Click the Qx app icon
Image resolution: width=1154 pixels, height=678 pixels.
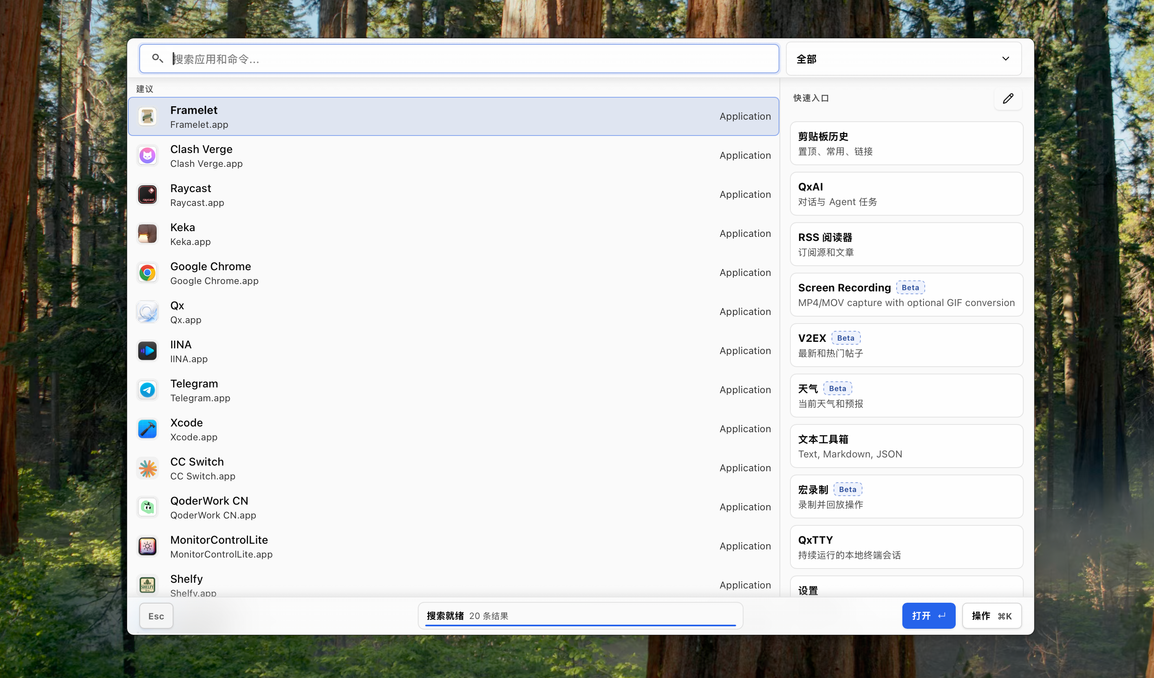tap(147, 312)
